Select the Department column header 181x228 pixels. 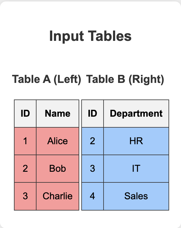[x=136, y=113]
